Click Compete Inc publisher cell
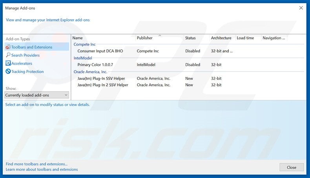The width and height of the screenshot is (310, 178). [x=148, y=51]
